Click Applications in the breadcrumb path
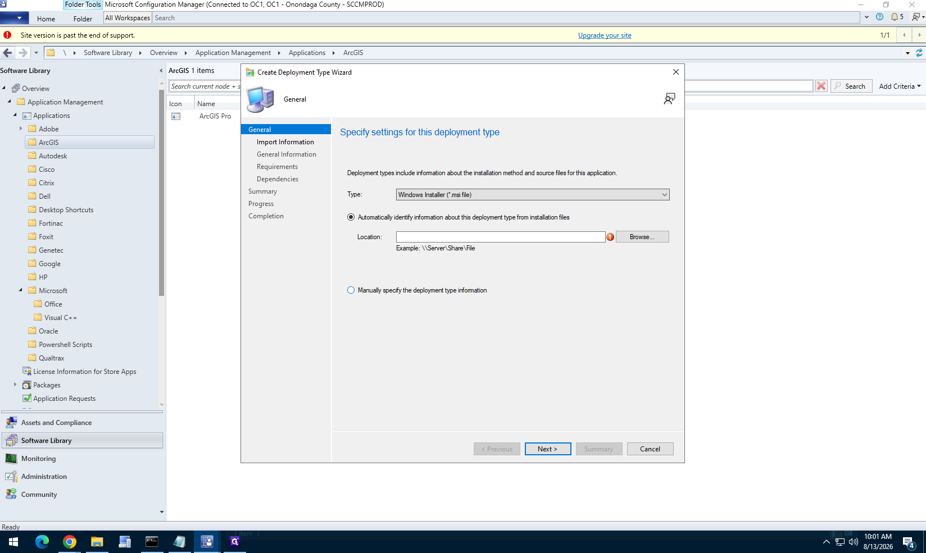Viewport: 926px width, 553px height. [x=307, y=53]
